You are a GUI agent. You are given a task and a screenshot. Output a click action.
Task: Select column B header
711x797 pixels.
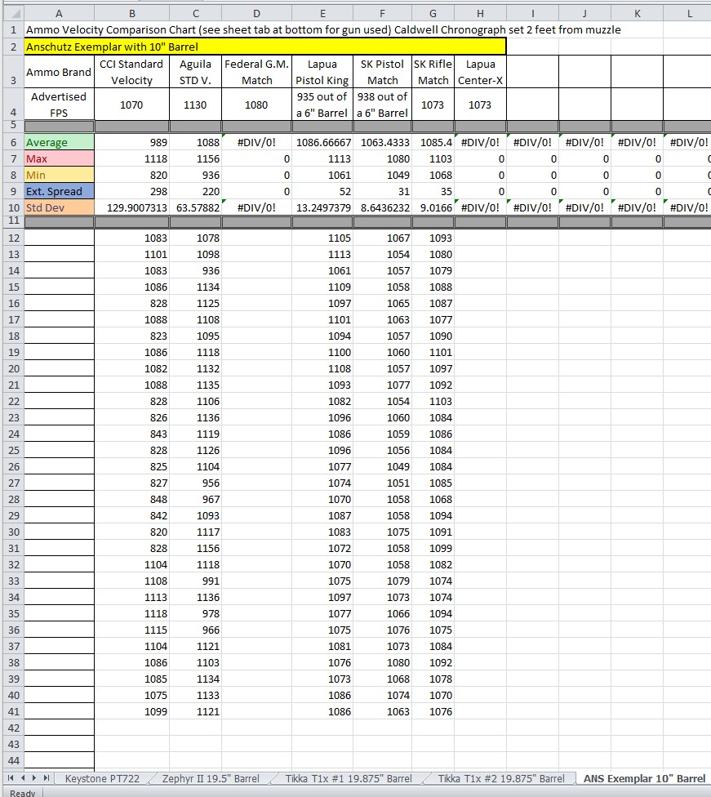(x=131, y=13)
